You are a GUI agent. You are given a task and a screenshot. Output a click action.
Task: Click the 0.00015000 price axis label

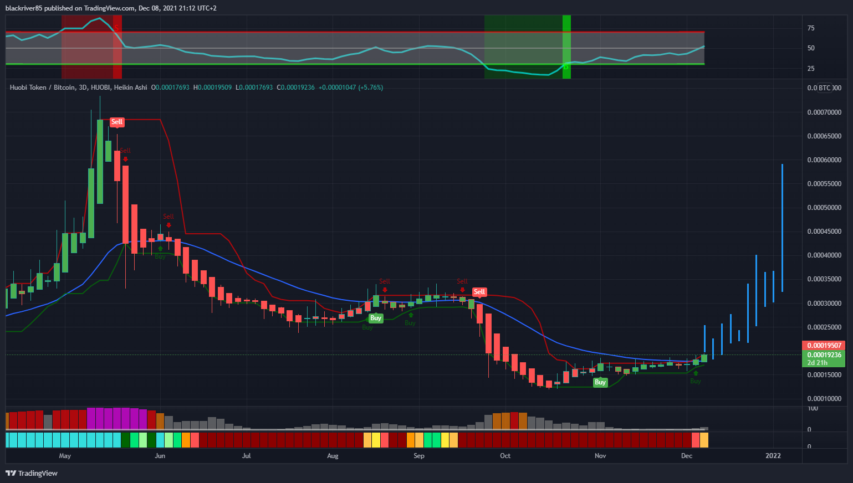(x=824, y=375)
